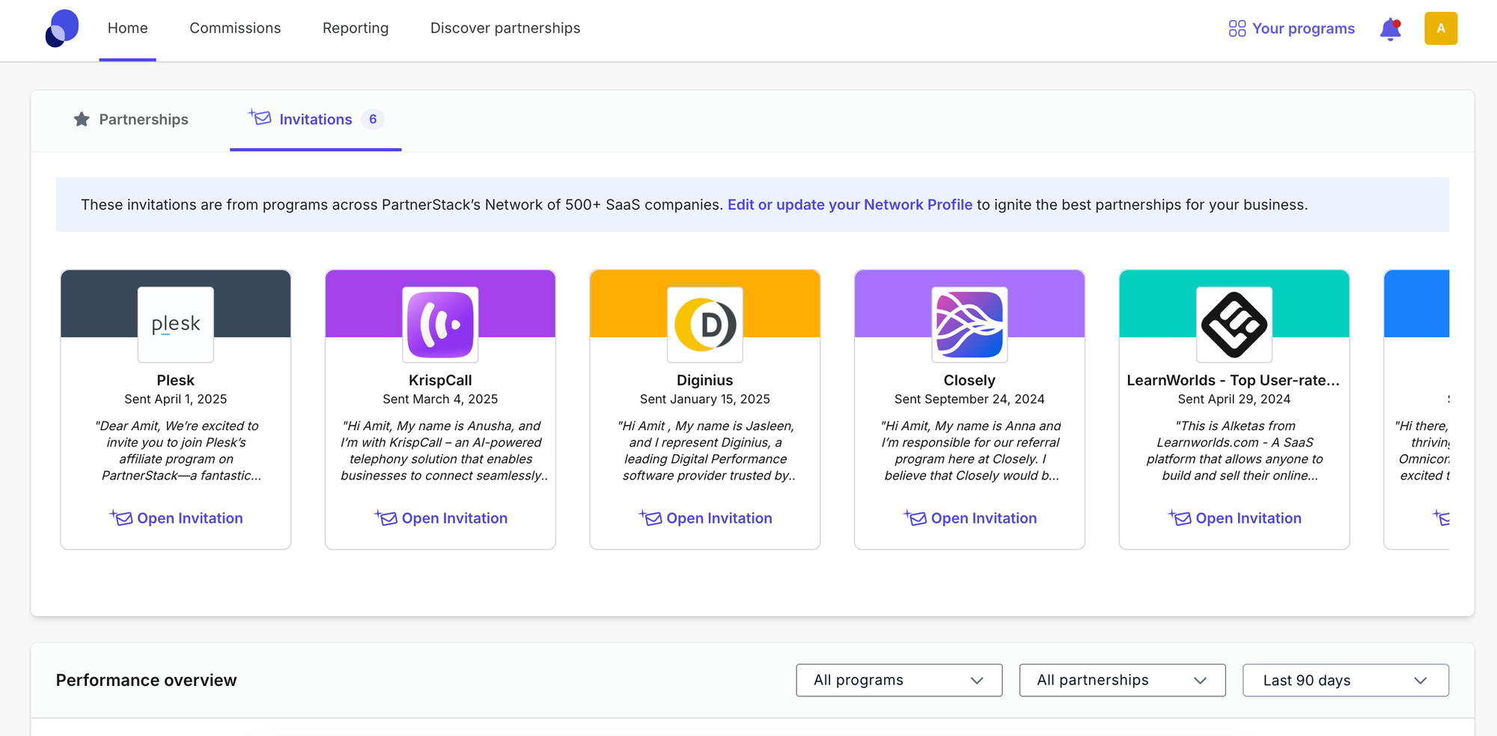Open Invitation from Plesk

point(177,518)
